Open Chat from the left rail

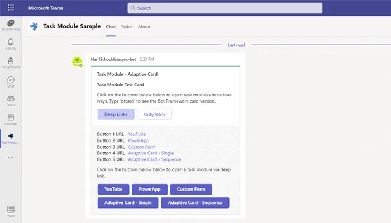(x=11, y=82)
